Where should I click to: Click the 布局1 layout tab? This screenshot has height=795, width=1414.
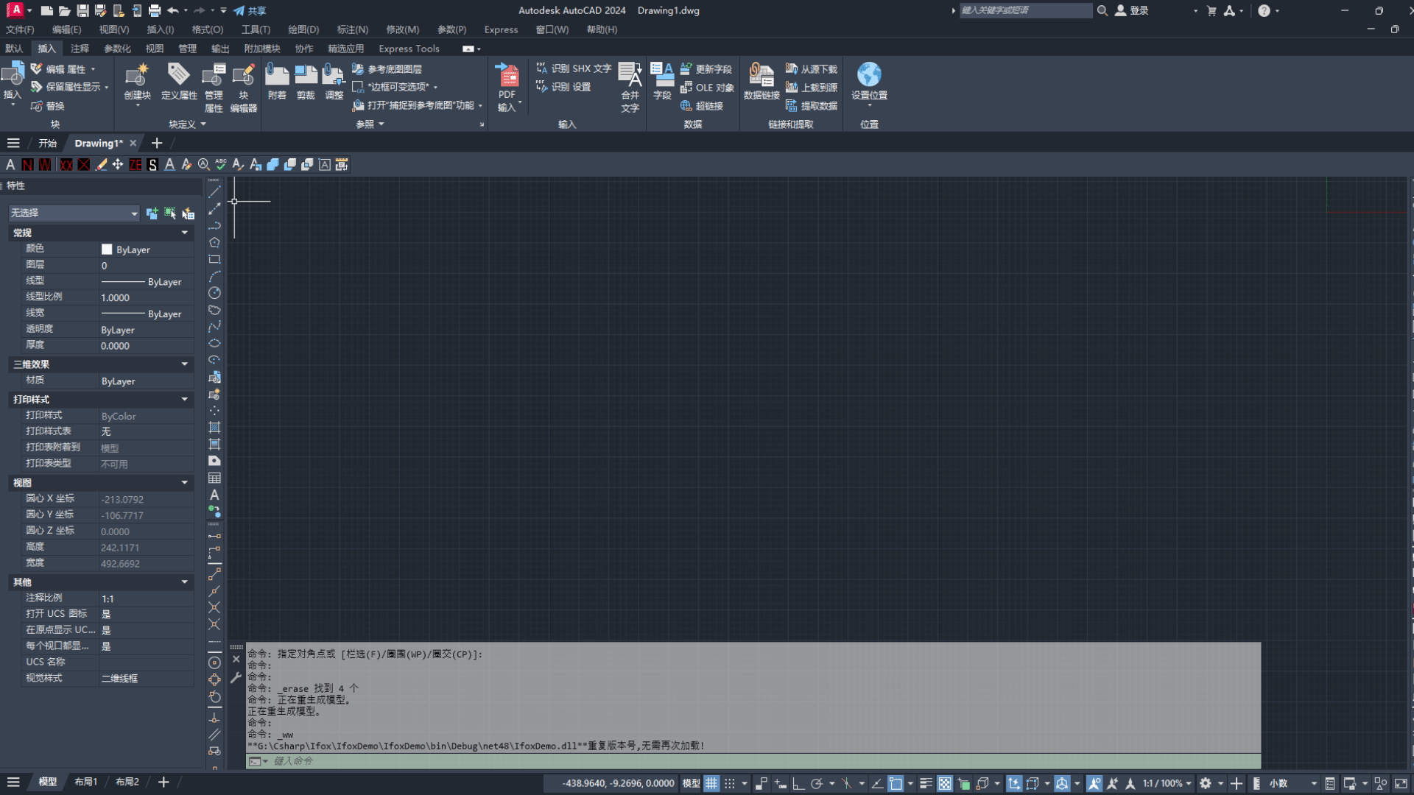[86, 782]
